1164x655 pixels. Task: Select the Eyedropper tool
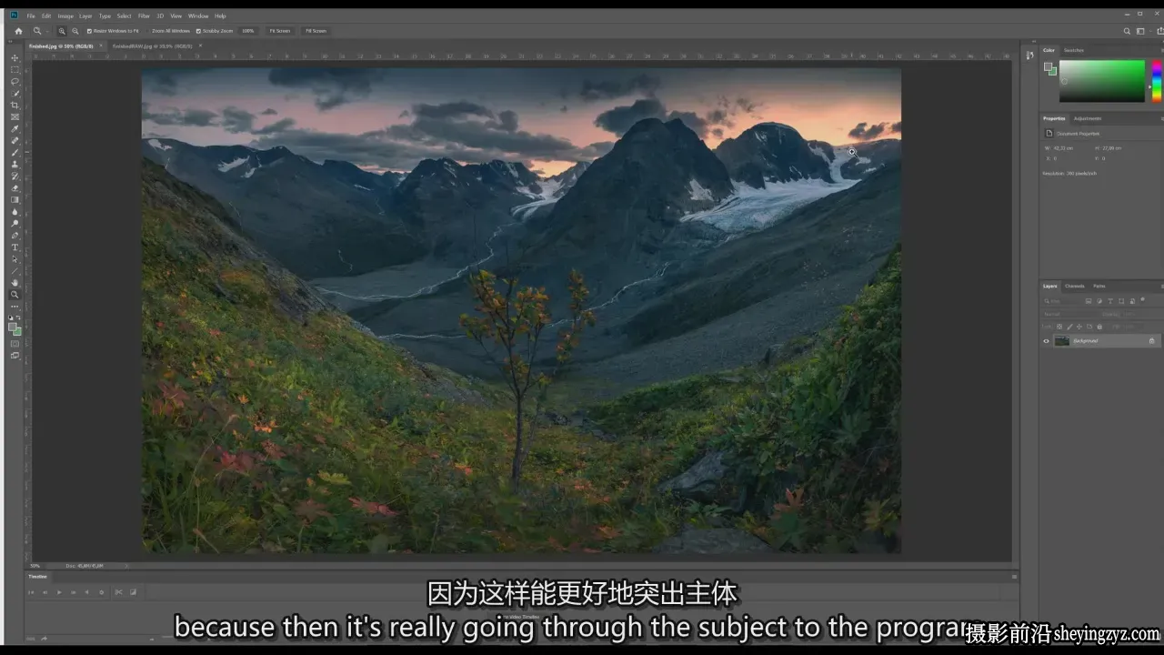pos(15,129)
